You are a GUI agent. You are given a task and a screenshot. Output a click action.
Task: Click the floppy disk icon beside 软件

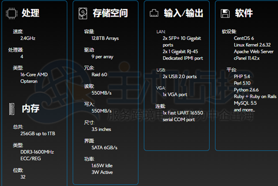tap(225, 14)
